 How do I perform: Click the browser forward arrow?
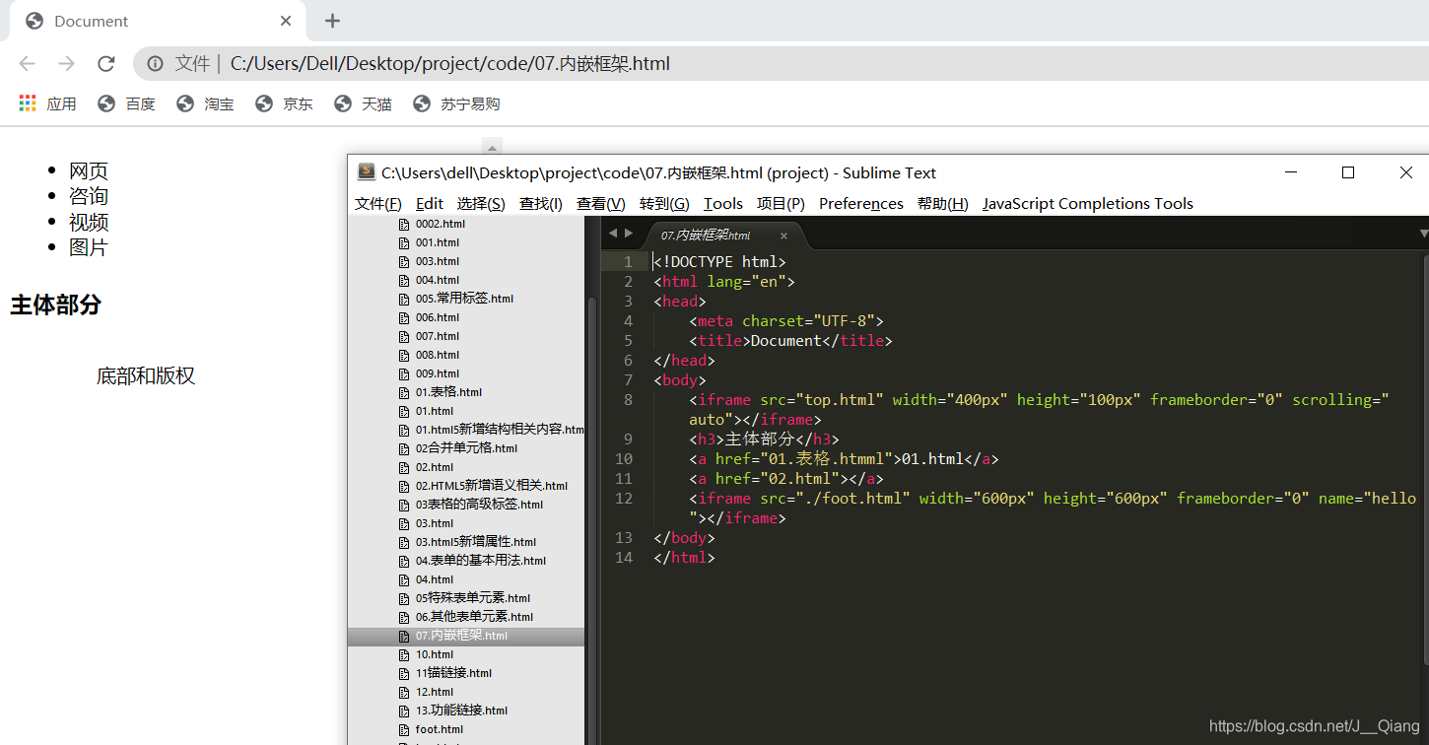click(66, 64)
